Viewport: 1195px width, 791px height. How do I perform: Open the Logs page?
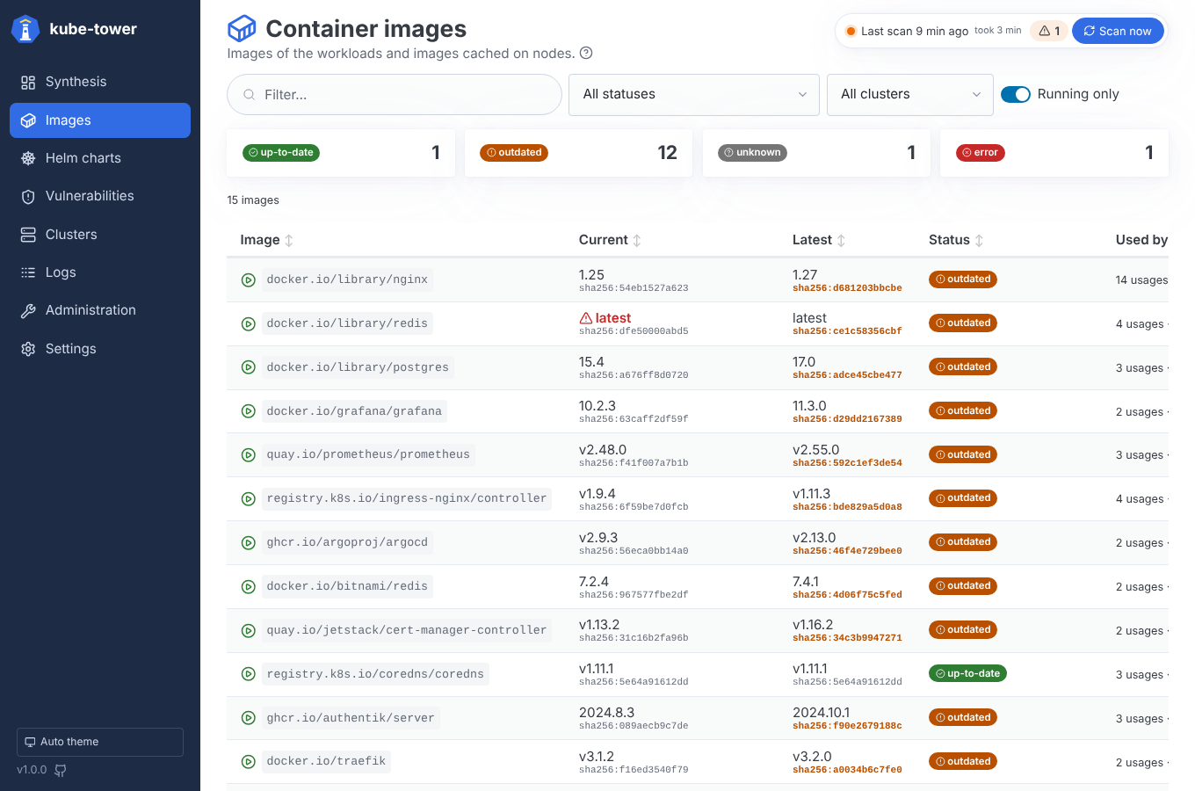click(100, 272)
